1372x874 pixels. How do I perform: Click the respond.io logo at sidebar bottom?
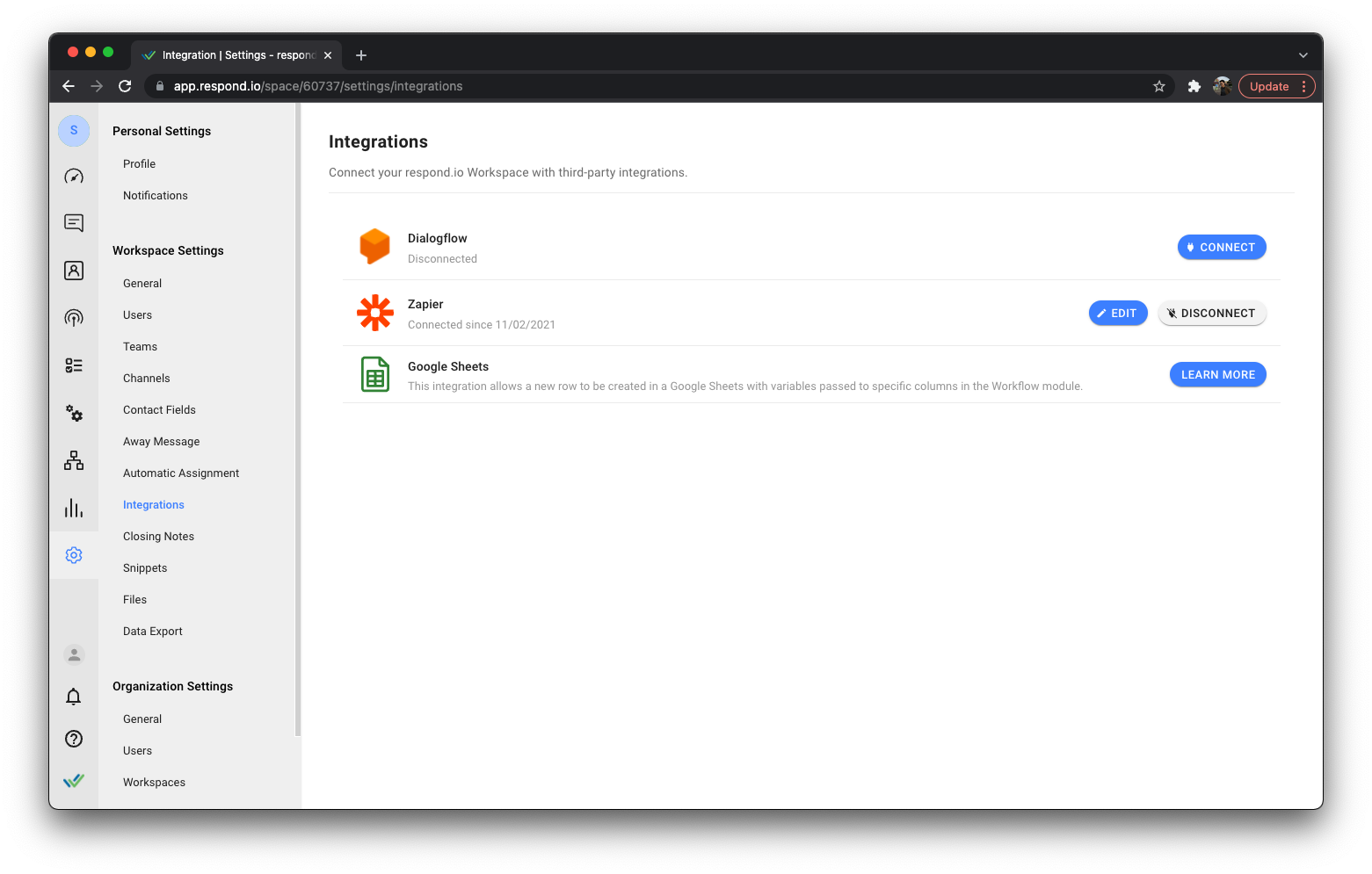[74, 780]
